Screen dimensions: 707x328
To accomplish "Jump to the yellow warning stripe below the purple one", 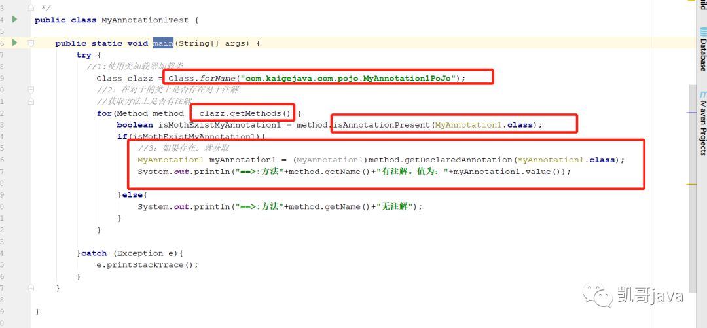I will coord(692,184).
